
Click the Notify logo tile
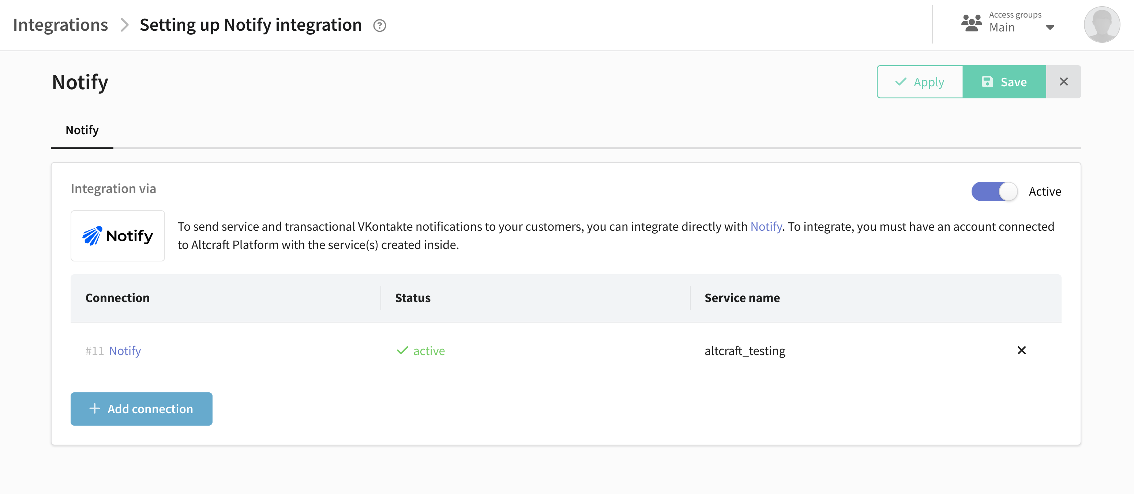(117, 236)
